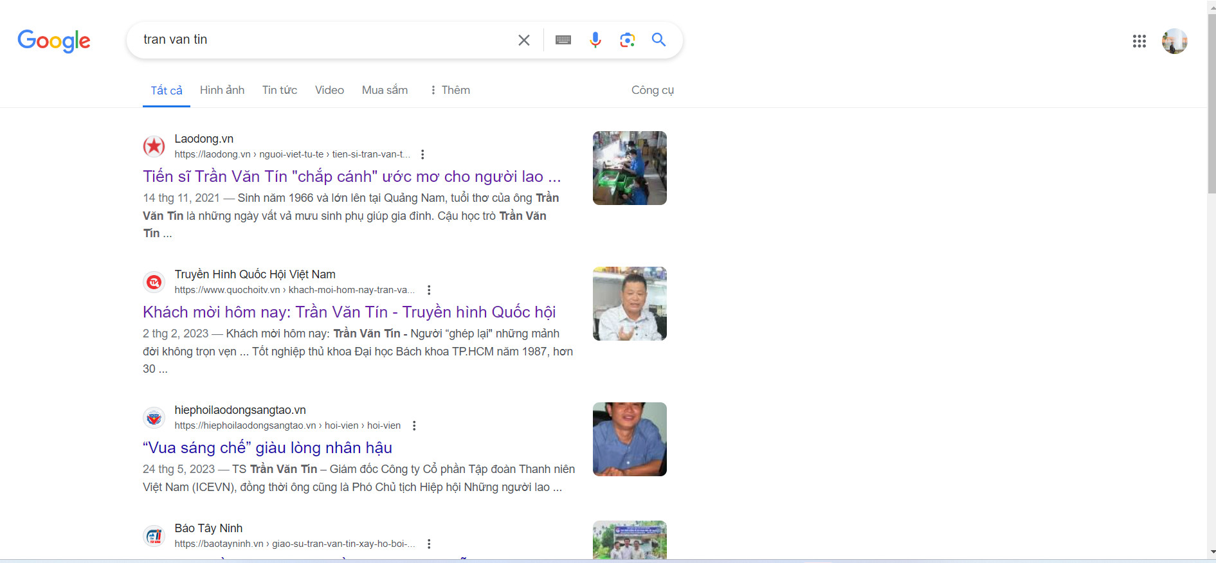Open the Video results tab

(329, 90)
